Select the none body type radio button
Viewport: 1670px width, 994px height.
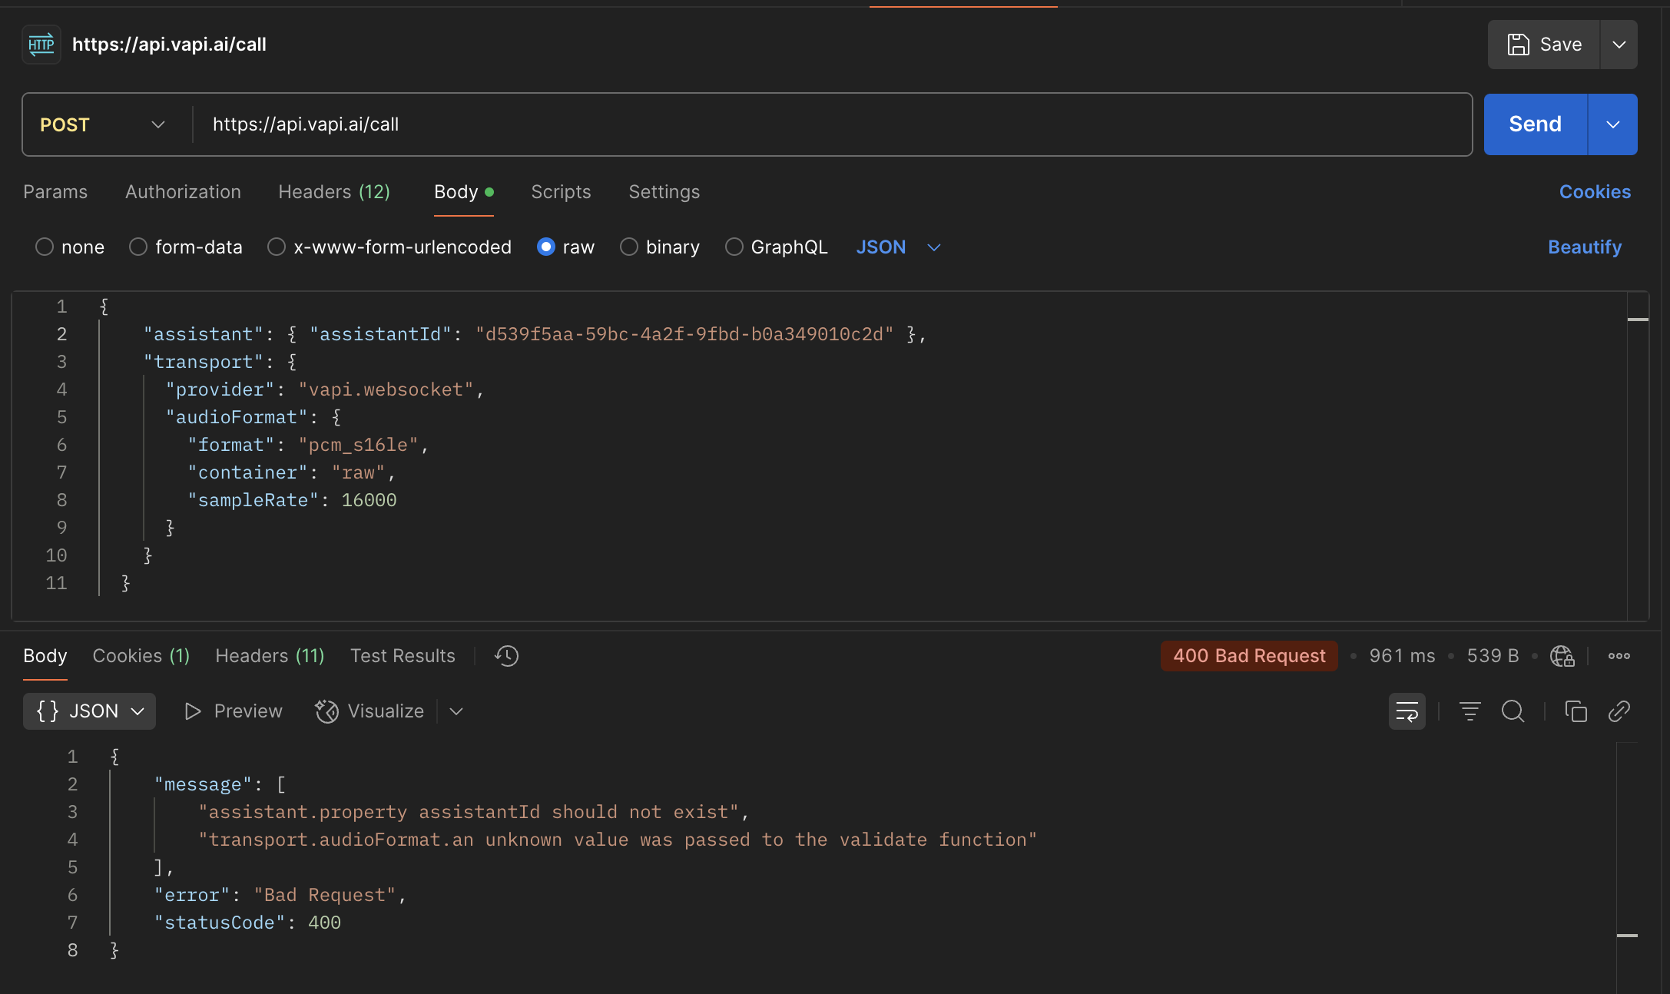pos(45,247)
